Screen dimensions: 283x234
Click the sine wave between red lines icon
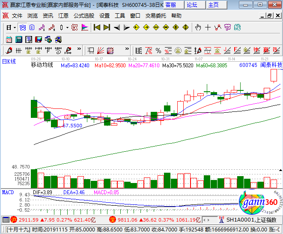click(208, 51)
